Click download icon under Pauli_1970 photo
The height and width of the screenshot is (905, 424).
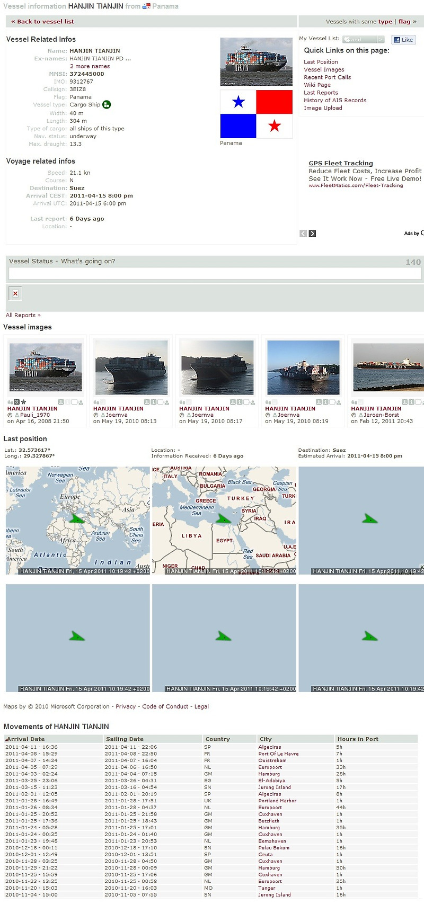click(61, 402)
